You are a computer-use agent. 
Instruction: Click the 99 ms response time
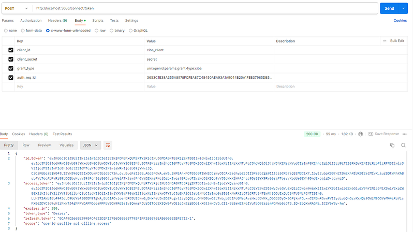(331, 134)
